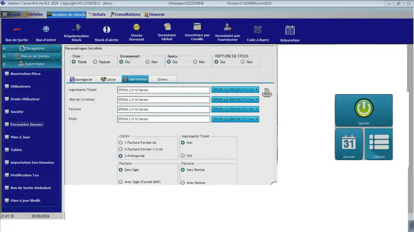Choose Non for Encaissement
This screenshot has height=232, width=414.
(148, 62)
